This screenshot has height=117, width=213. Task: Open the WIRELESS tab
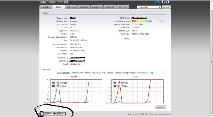coord(71,7)
